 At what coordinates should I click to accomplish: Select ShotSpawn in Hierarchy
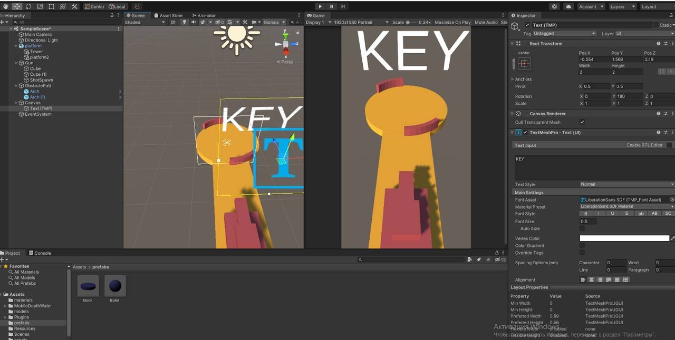tap(41, 80)
